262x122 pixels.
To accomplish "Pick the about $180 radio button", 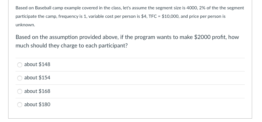I will tap(20, 105).
